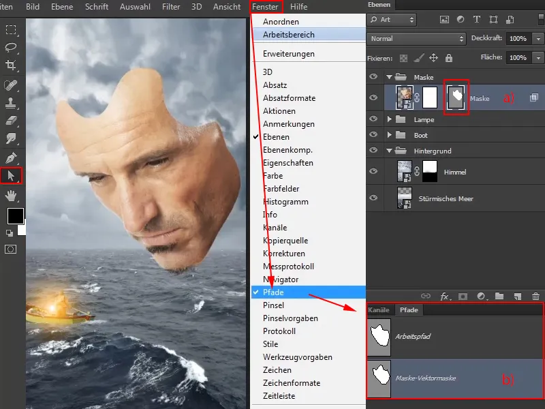Hide the Himmel layer
This screenshot has height=409, width=545.
click(x=373, y=171)
